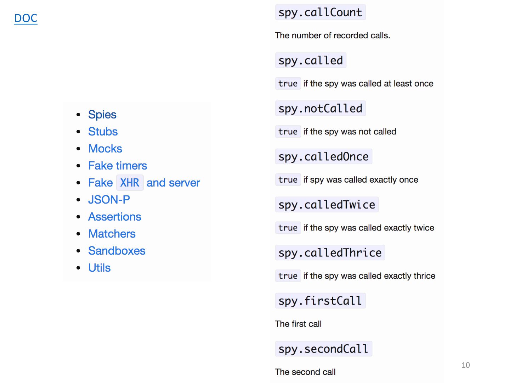This screenshot has width=510, height=383.
Task: Click the spy.called property heading
Action: (311, 60)
